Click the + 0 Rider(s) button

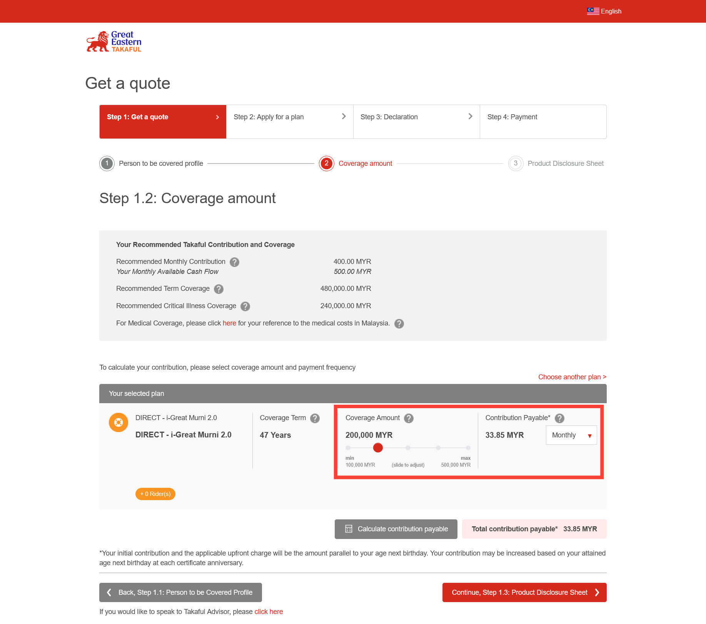155,494
